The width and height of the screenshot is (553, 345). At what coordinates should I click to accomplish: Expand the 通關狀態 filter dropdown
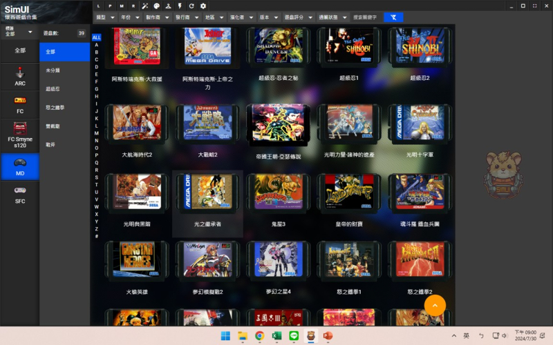(x=333, y=17)
